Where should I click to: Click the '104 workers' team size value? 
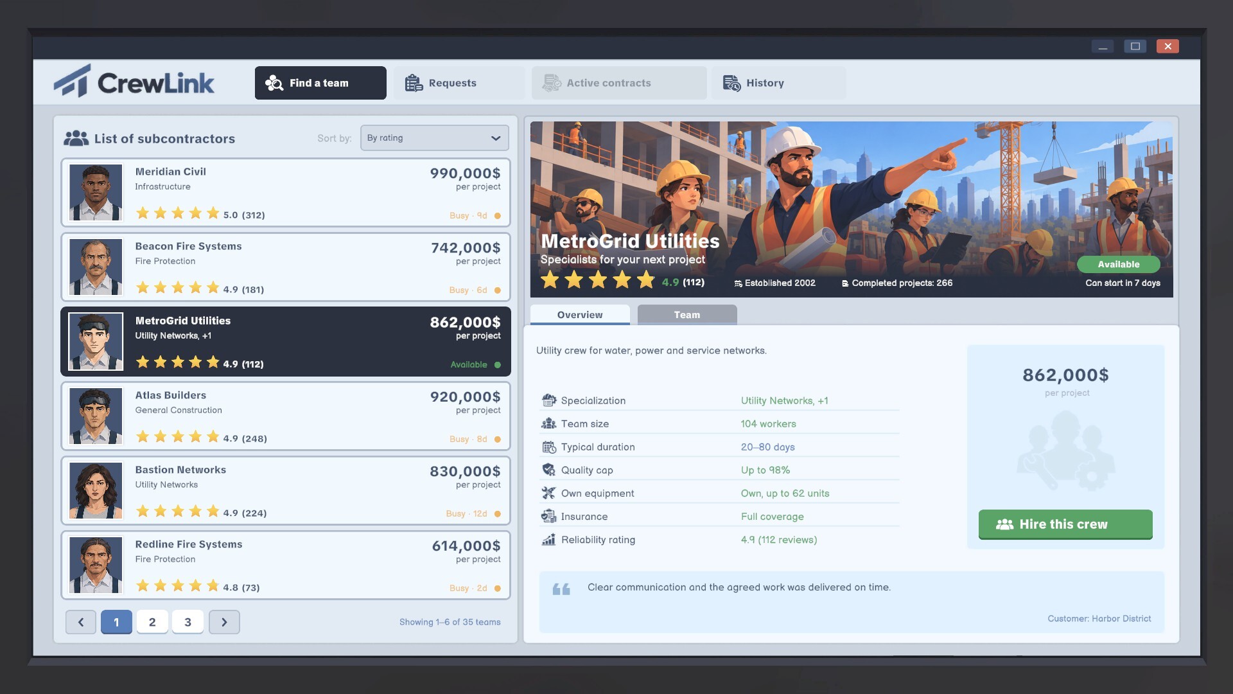point(768,423)
